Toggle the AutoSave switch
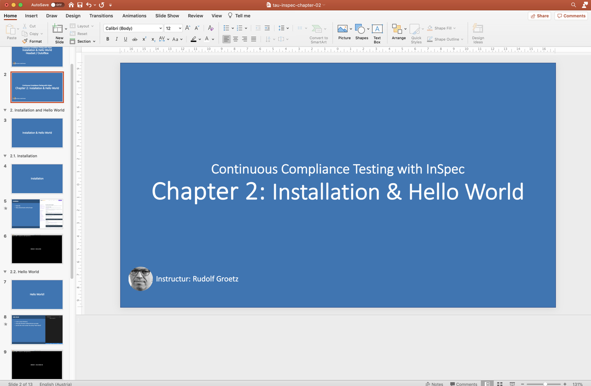This screenshot has width=591, height=386. 57,5
